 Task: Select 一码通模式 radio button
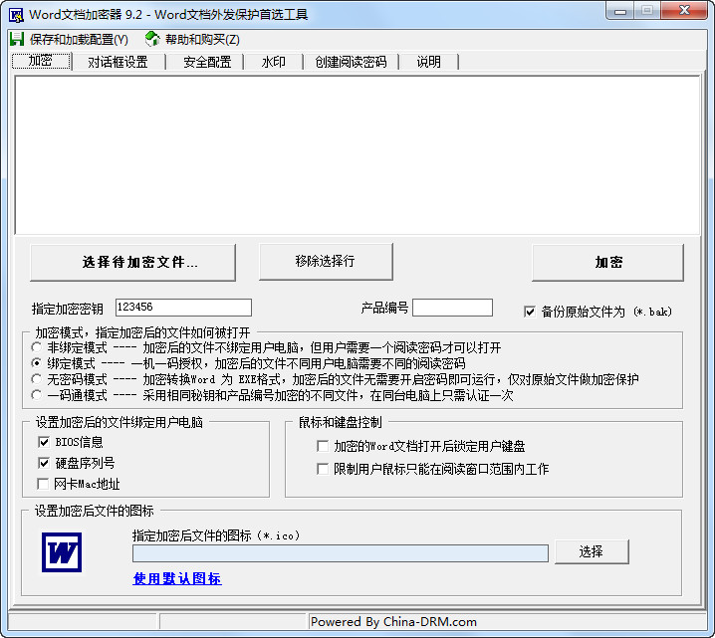click(x=37, y=395)
